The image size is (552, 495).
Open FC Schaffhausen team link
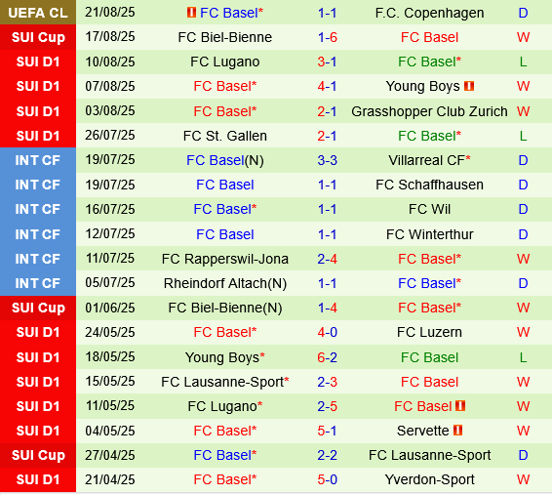[x=429, y=185]
